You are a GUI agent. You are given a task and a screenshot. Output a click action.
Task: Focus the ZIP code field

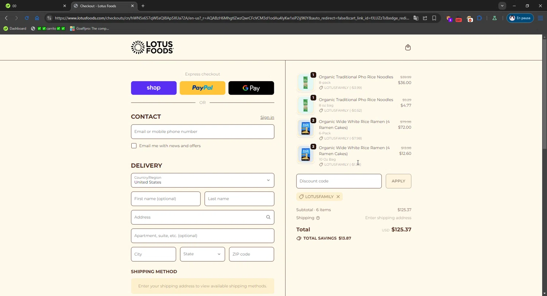click(x=251, y=254)
